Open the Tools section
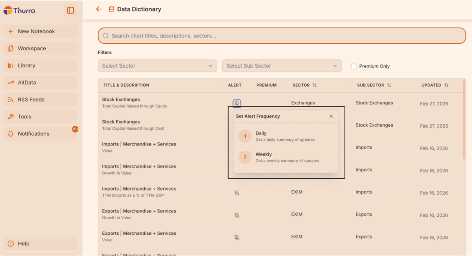The height and width of the screenshot is (256, 472). (x=41, y=116)
